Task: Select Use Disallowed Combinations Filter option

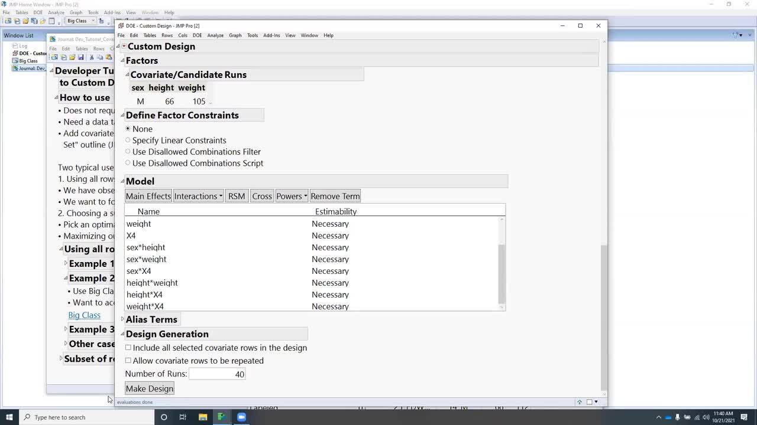Action: pyautogui.click(x=128, y=152)
